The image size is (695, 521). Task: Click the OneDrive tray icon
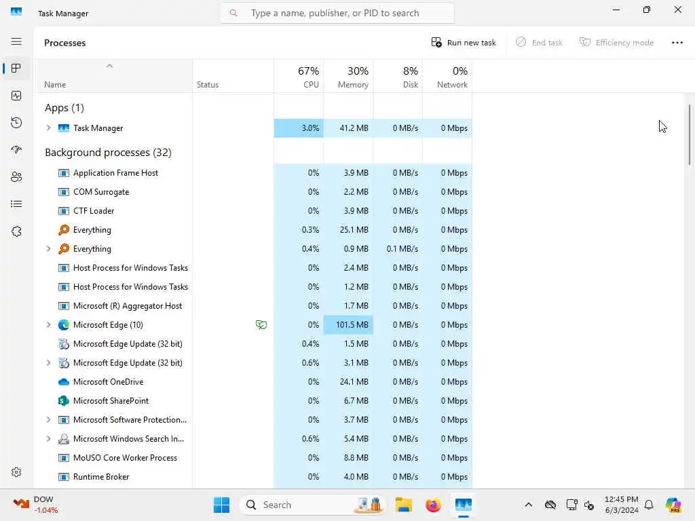(550, 505)
